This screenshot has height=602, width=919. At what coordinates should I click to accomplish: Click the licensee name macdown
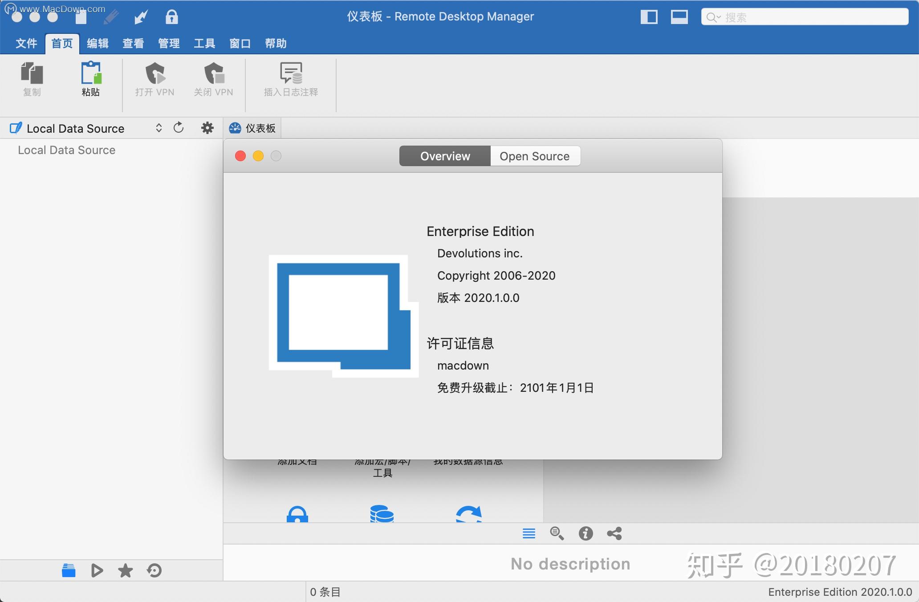(463, 366)
